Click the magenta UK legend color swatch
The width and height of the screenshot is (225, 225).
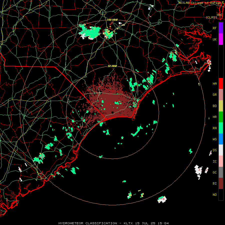[x=221, y=39]
